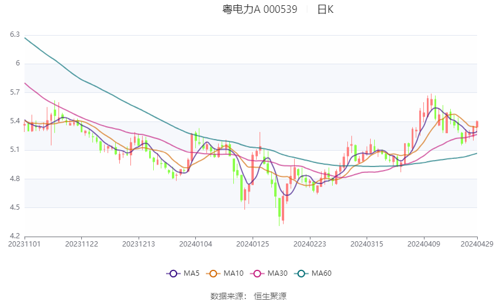Click the 4.2 price axis label

(15, 237)
